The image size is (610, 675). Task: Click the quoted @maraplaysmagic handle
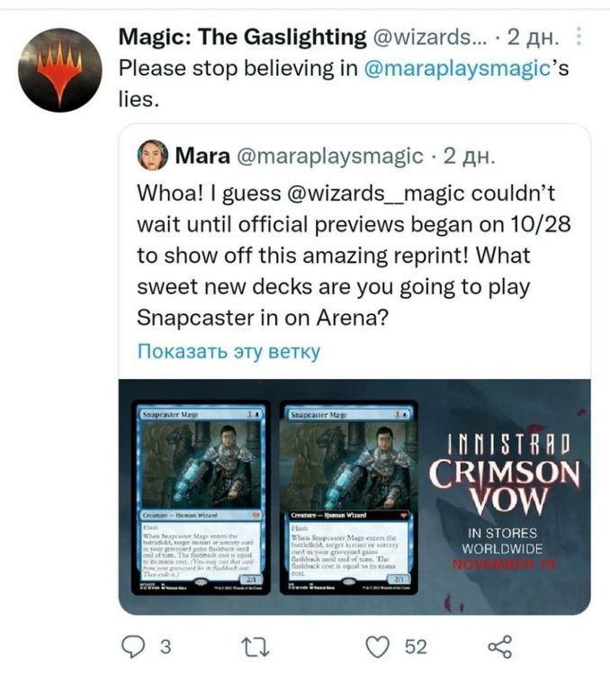tap(330, 156)
